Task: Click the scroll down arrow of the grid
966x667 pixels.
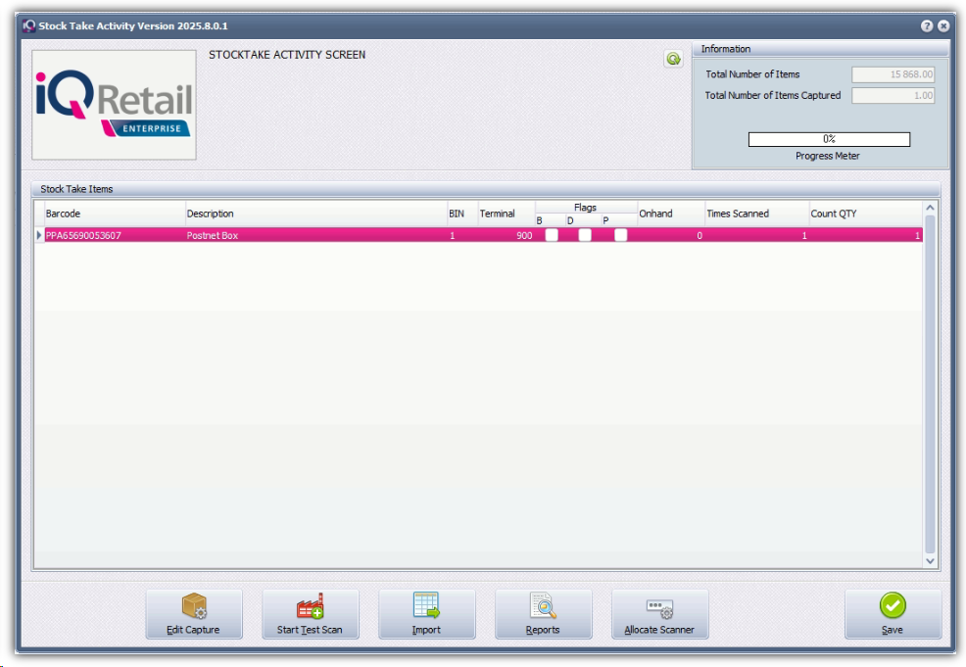Action: pyautogui.click(x=930, y=561)
